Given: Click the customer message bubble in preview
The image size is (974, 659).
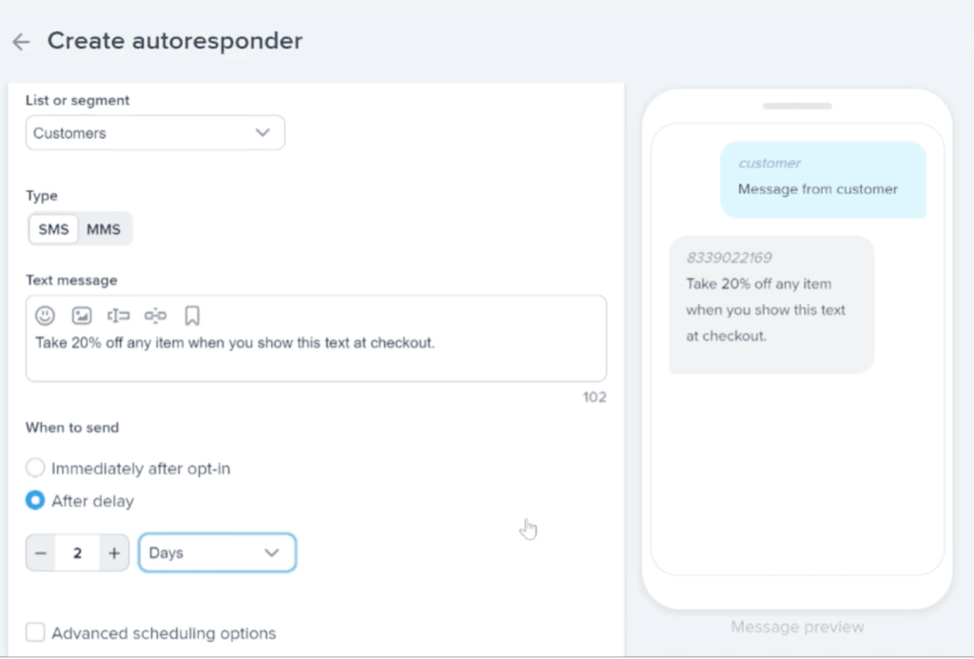Looking at the screenshot, I should (823, 180).
